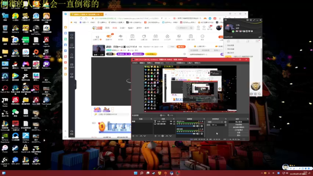This screenshot has width=313, height=176.
Task: Open iQIYI desktop icon
Action: [x=25, y=41]
